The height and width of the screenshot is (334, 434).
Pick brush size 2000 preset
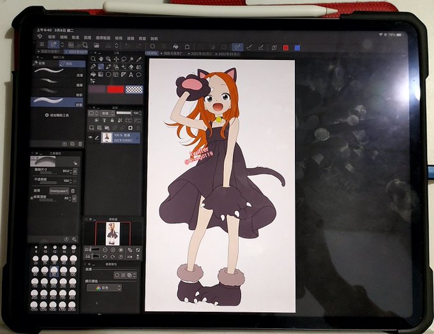[72, 306]
